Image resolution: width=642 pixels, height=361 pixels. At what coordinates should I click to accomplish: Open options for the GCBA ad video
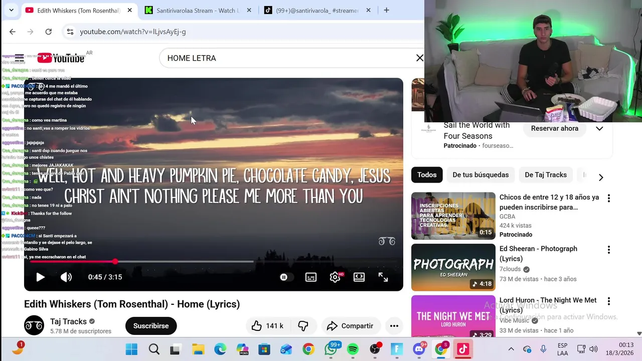coord(609,198)
